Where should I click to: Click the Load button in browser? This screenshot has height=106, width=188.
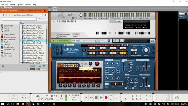[32, 66]
